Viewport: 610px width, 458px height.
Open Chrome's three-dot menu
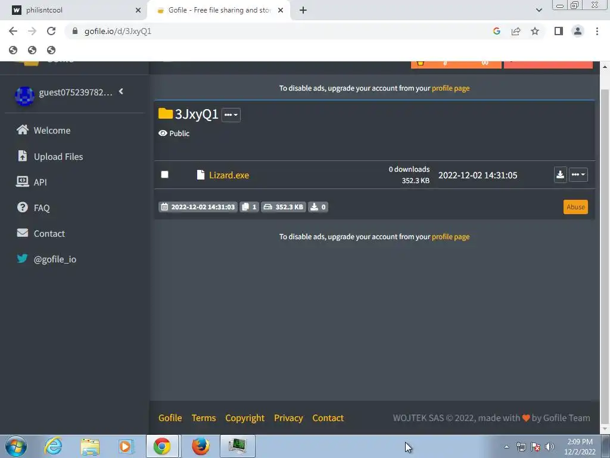597,31
